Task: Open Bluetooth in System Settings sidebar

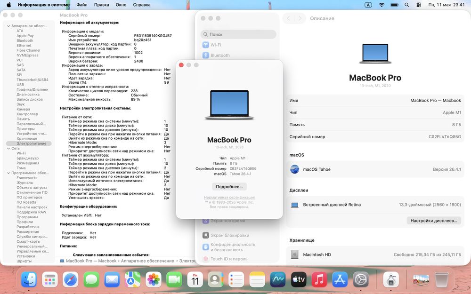Action: (238, 55)
